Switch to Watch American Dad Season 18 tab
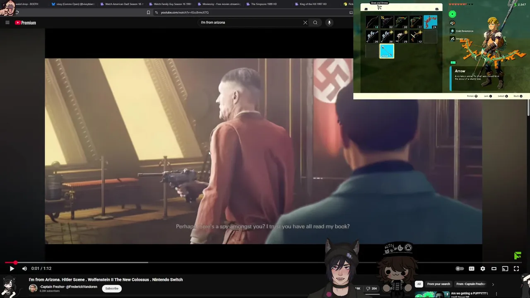 [x=122, y=4]
